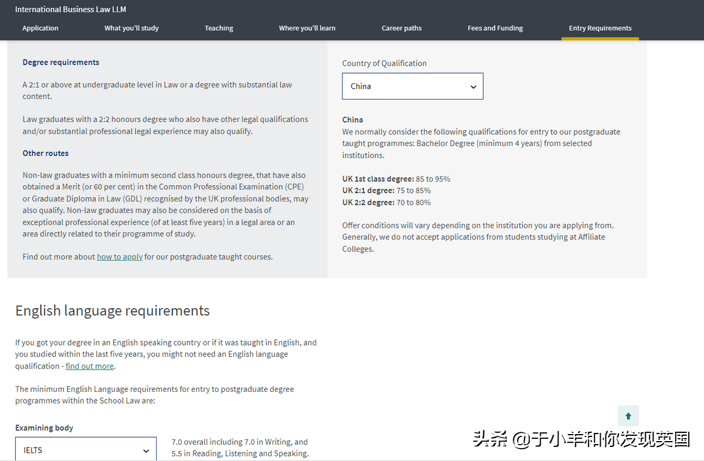704x461 pixels.
Task: Click the English language requirements heading
Action: coord(113,310)
